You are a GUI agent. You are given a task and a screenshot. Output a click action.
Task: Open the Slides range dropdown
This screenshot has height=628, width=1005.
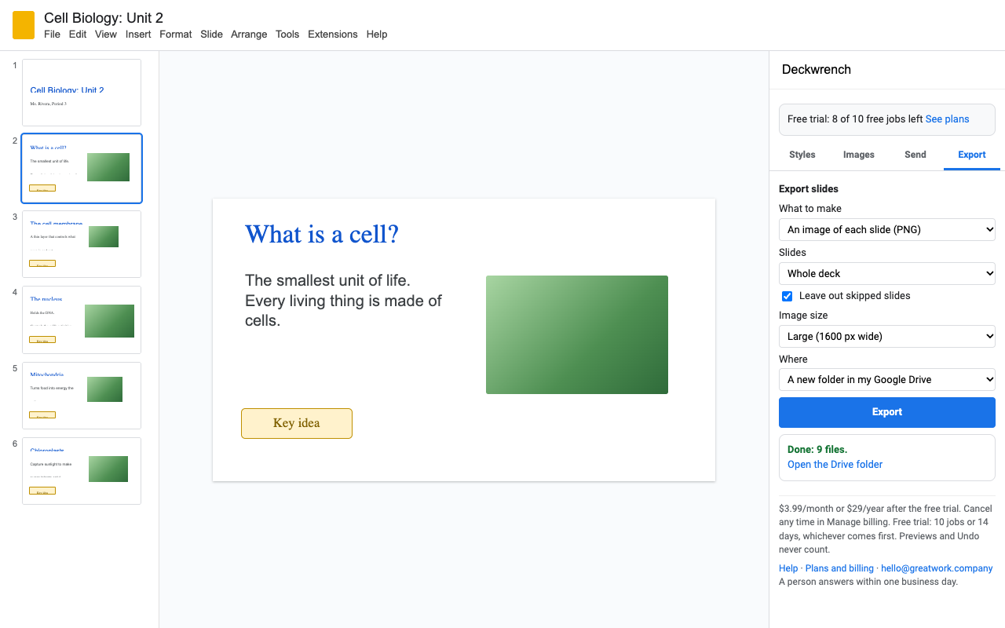pos(887,273)
